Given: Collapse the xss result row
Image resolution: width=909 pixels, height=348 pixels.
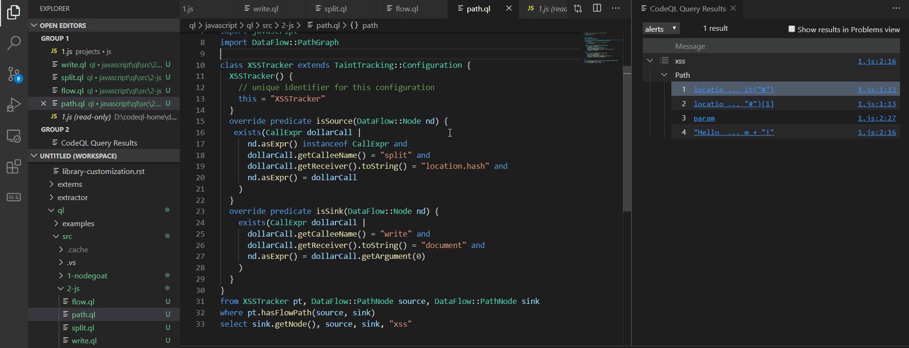Looking at the screenshot, I should tap(650, 61).
